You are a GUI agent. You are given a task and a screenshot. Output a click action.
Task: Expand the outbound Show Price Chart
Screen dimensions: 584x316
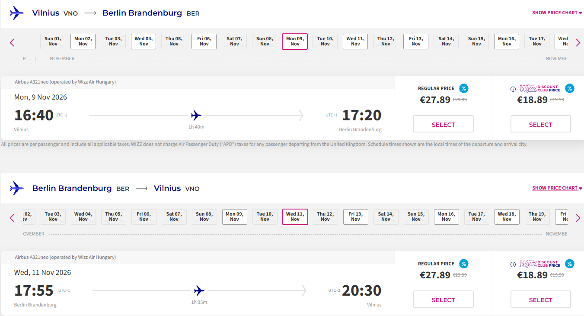point(557,13)
